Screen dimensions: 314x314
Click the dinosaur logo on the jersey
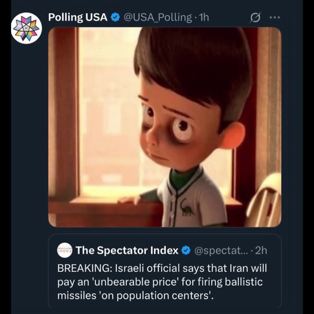(186, 209)
